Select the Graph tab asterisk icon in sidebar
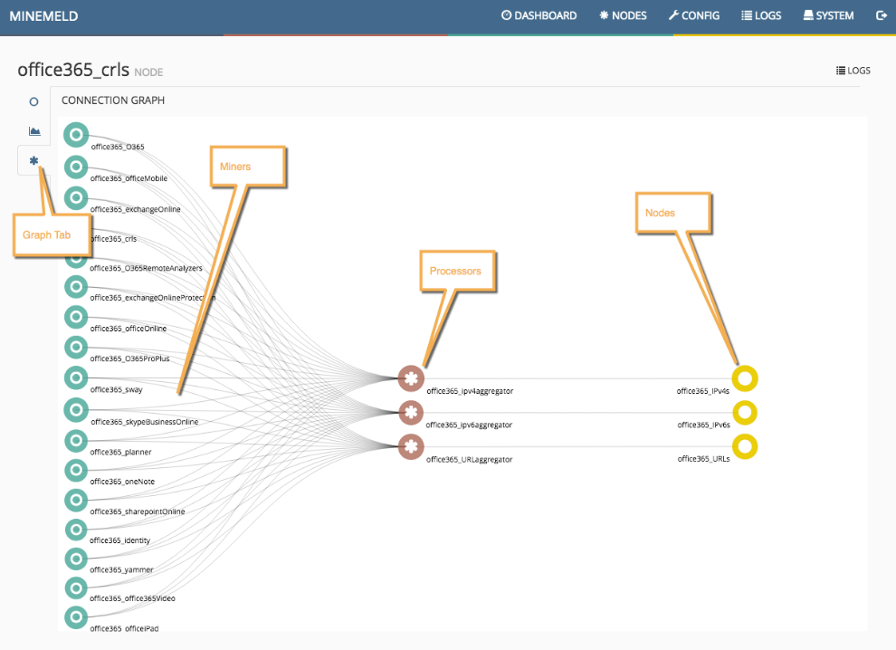This screenshot has height=650, width=896. 33,160
